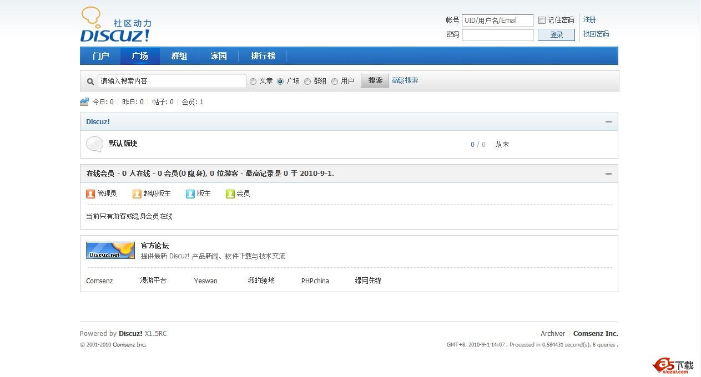
Task: Select the 文章 search radio button
Action: coord(253,81)
